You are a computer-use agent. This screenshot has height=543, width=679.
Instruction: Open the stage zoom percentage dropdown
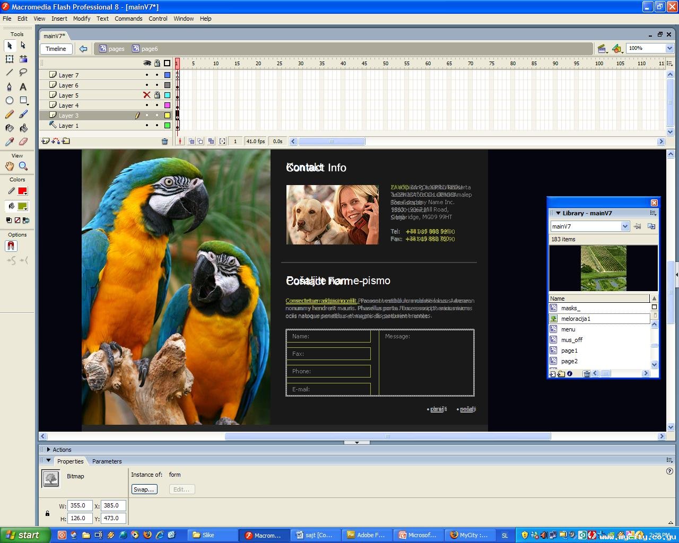(669, 48)
